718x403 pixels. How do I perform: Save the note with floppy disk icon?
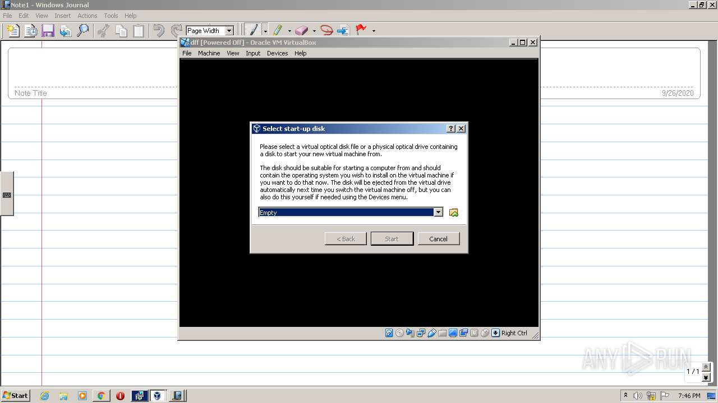(x=48, y=30)
